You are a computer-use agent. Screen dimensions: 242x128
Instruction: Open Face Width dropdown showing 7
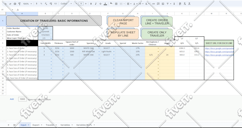coord(51,52)
